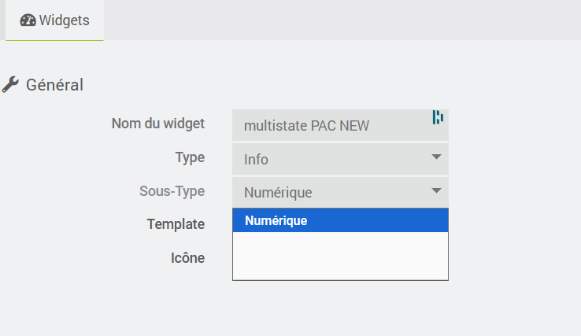This screenshot has height=336, width=581.
Task: Click the "multistate PAC NEW" text
Action: point(307,125)
